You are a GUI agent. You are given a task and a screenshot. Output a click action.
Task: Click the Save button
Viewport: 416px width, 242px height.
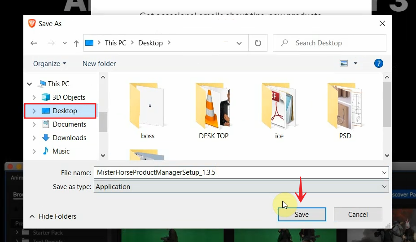[x=302, y=215]
